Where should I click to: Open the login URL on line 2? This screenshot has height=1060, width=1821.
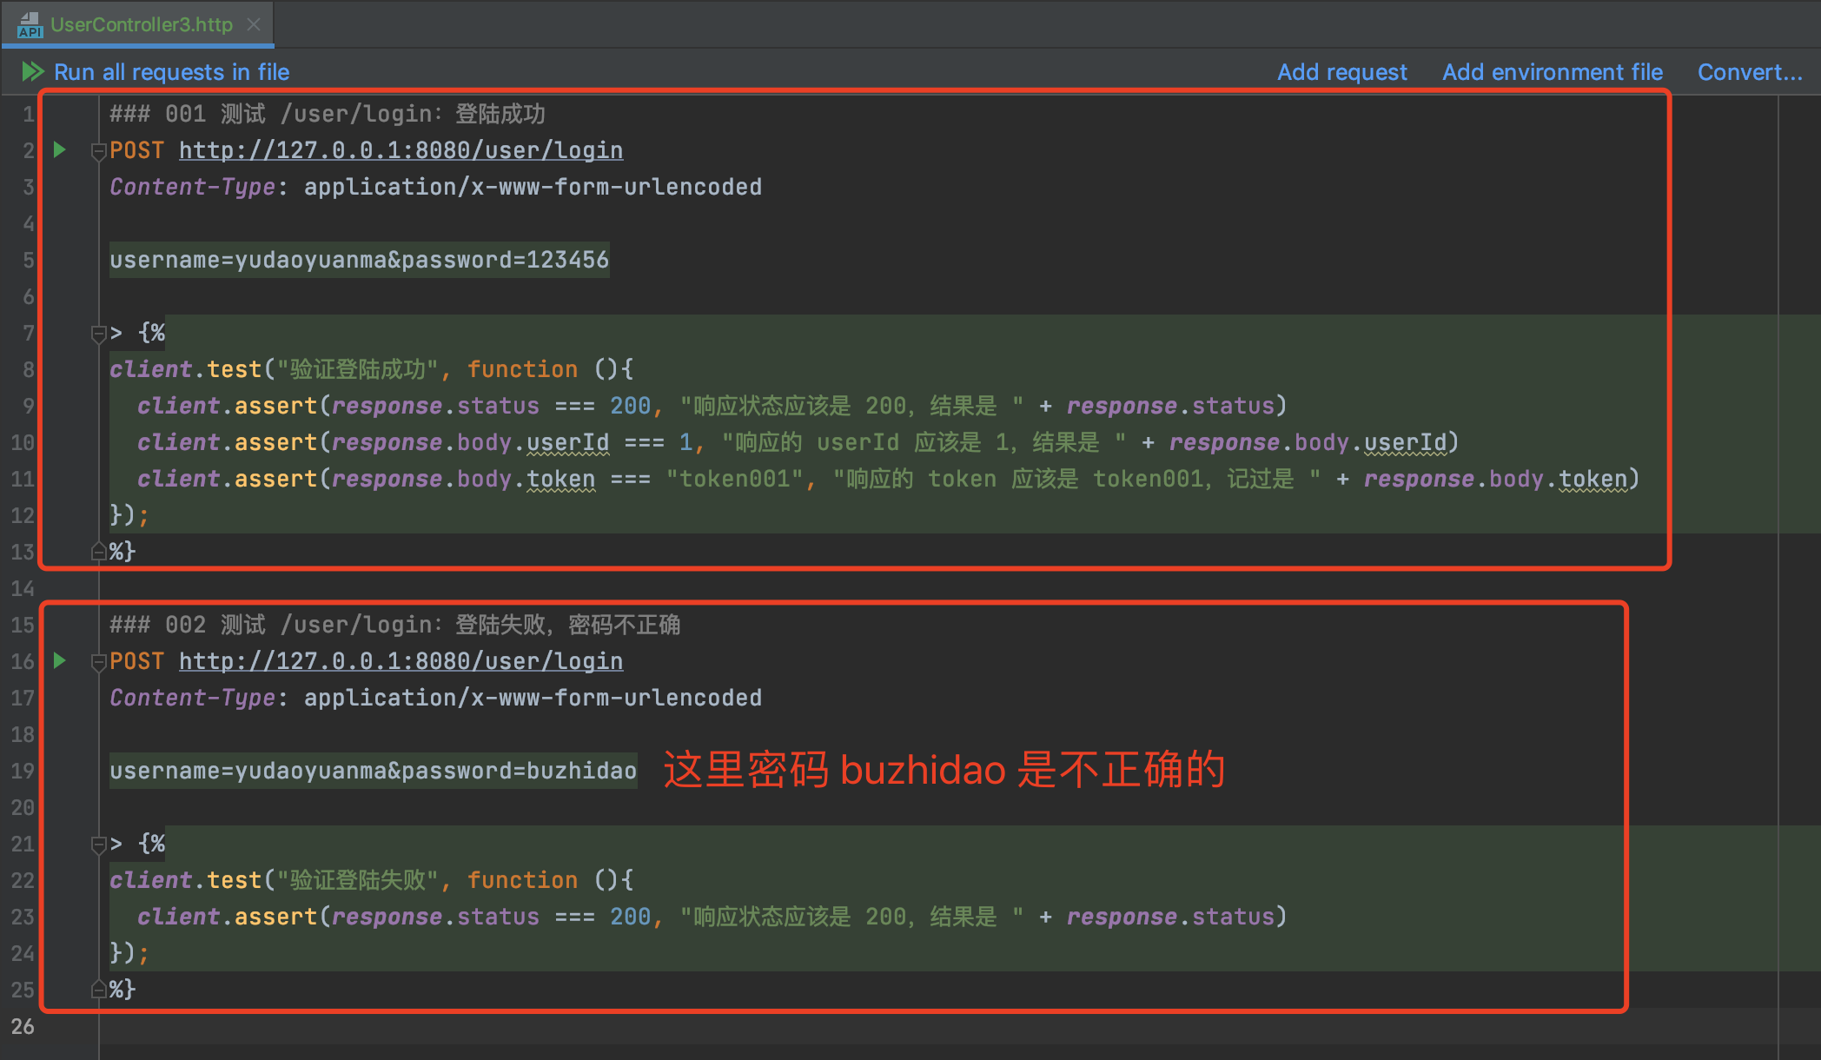401,150
